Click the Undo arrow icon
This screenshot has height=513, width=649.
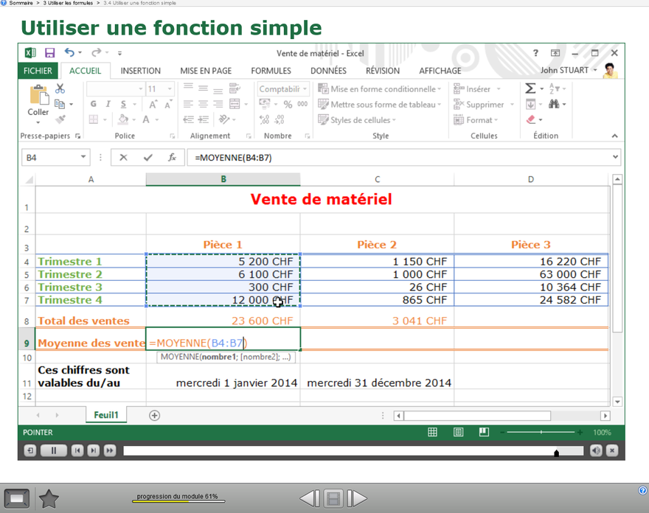tap(69, 53)
